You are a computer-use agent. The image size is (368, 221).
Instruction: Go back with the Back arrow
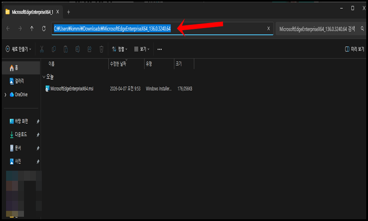click(8, 28)
